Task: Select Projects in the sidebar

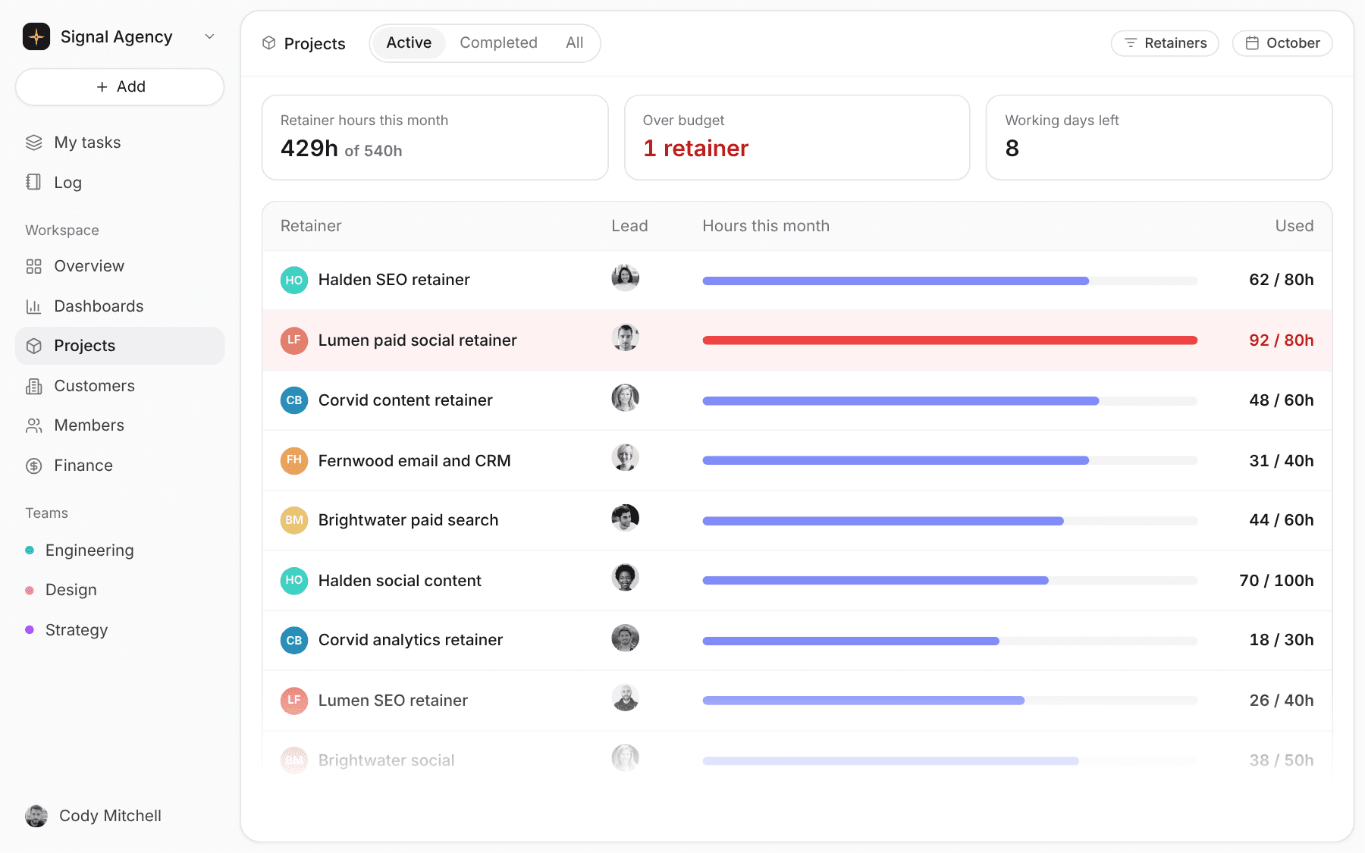Action: (120, 346)
